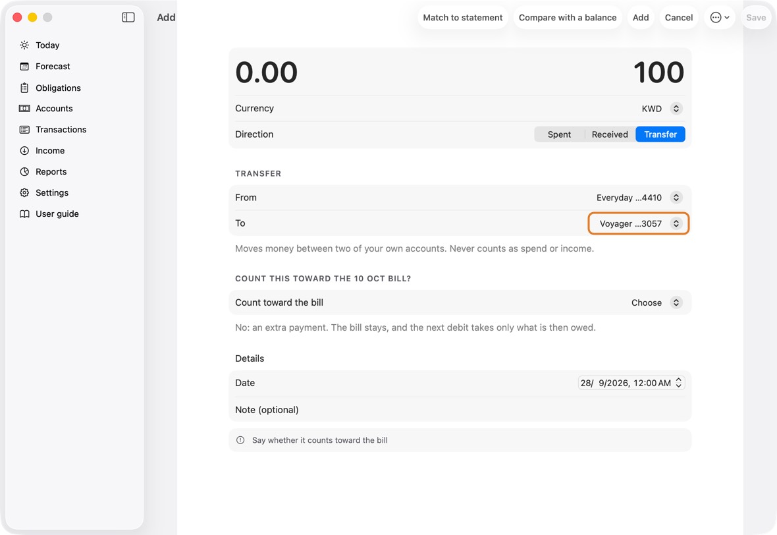The width and height of the screenshot is (777, 535).
Task: Click the large 0.00 amount text
Action: coord(266,72)
